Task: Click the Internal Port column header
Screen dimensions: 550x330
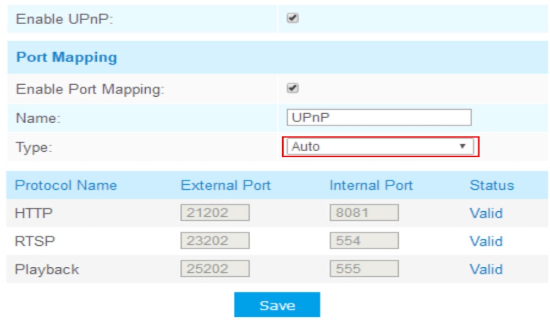Action: [x=371, y=185]
